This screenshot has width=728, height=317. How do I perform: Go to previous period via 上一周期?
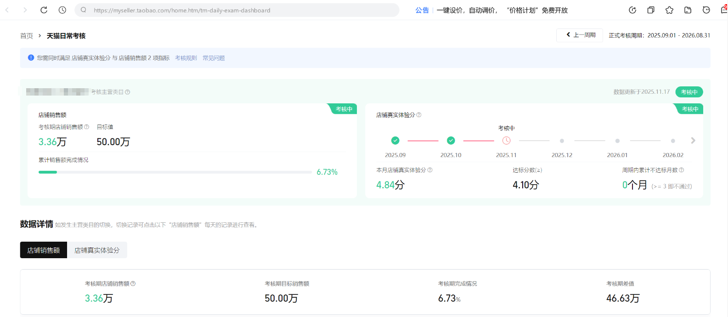[580, 35]
